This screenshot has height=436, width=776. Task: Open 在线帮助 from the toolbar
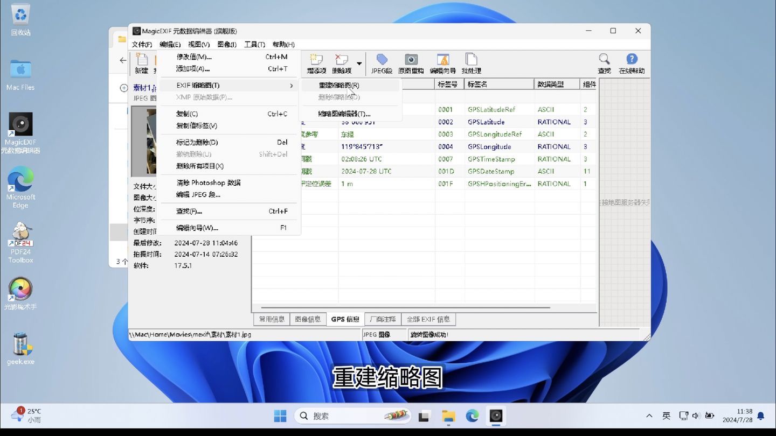pos(632,64)
